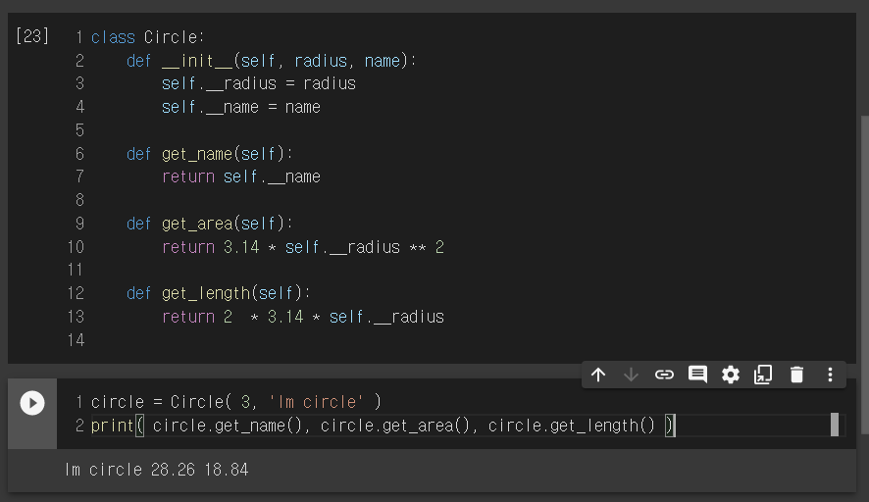Click output text 'Im circle 28.26 18.84'
The width and height of the screenshot is (869, 502).
pyautogui.click(x=156, y=470)
